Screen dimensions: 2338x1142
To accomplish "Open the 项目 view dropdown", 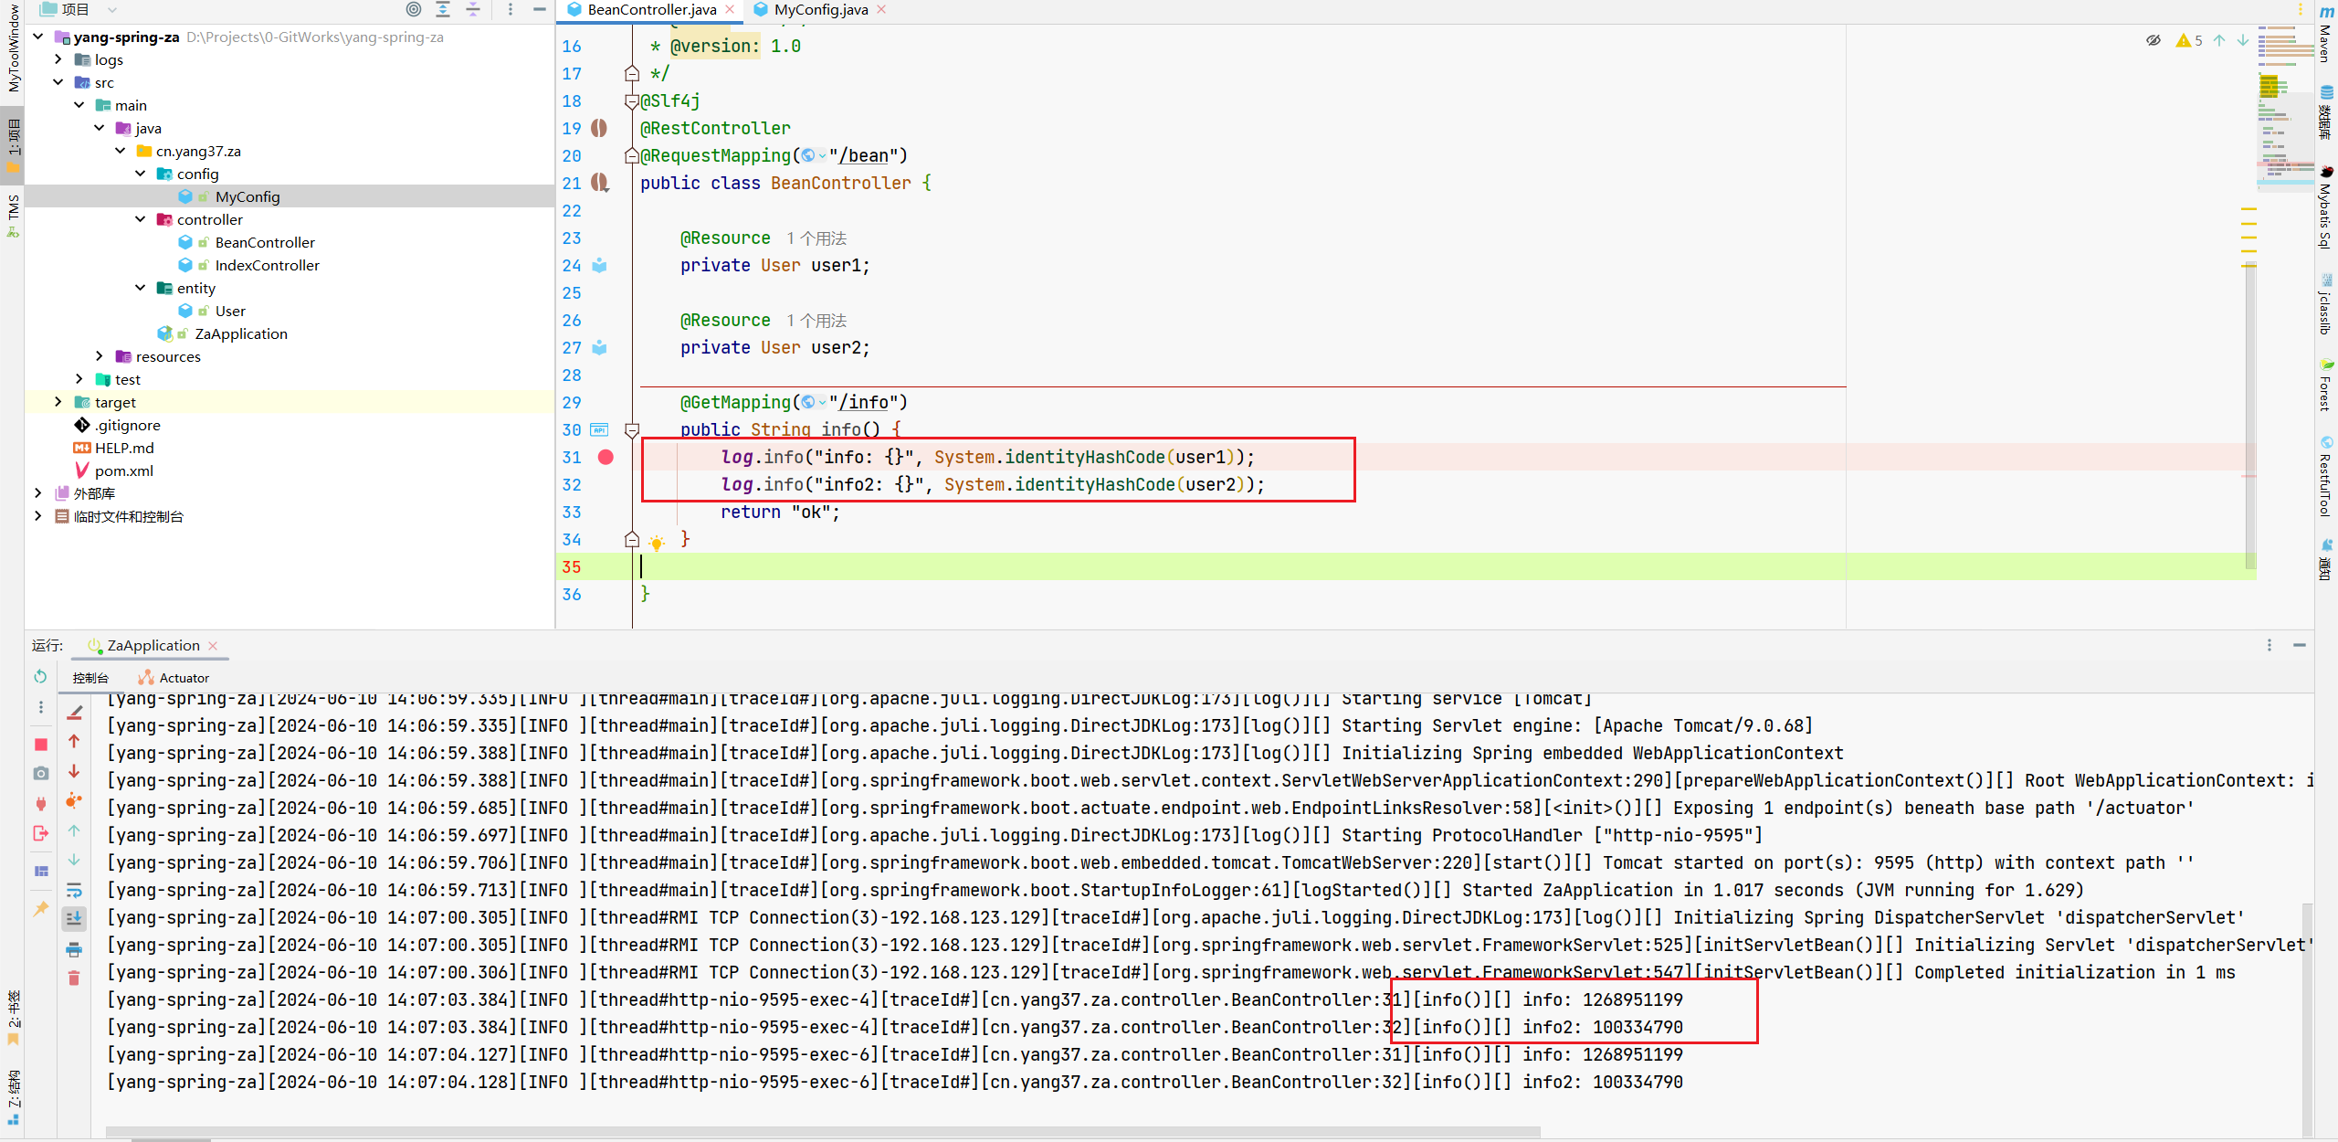I will click(112, 10).
